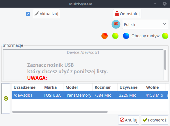This screenshot has width=170, height=126.
Task: Click the vertical scrollbar in Informacje panel
Action: click(x=165, y=60)
